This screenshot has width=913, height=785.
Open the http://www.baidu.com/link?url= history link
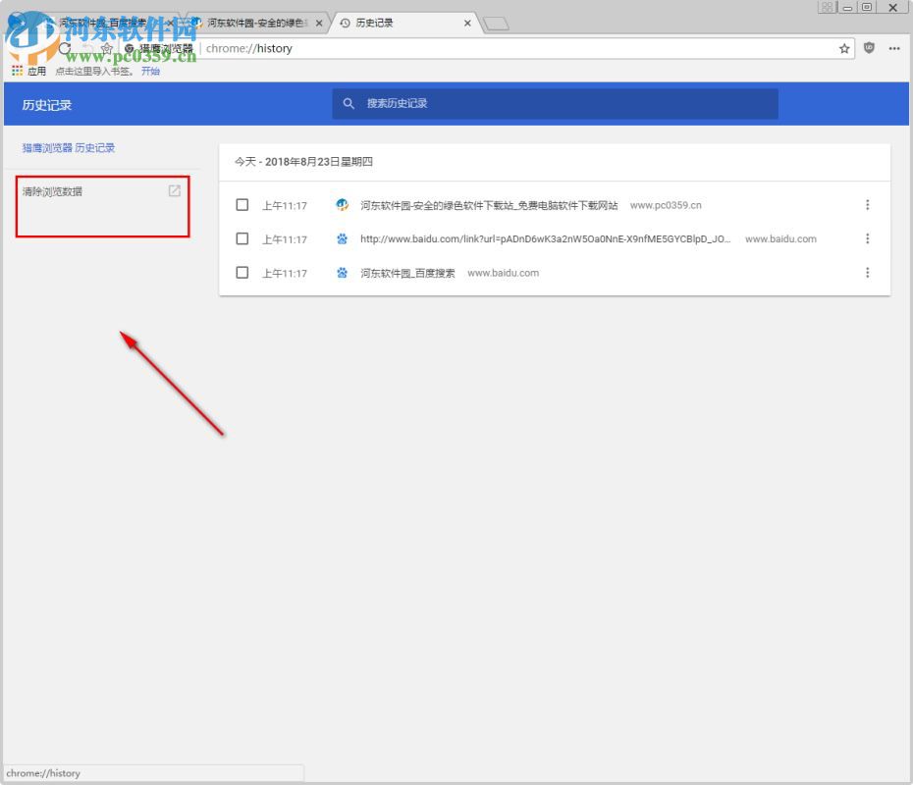coord(545,238)
